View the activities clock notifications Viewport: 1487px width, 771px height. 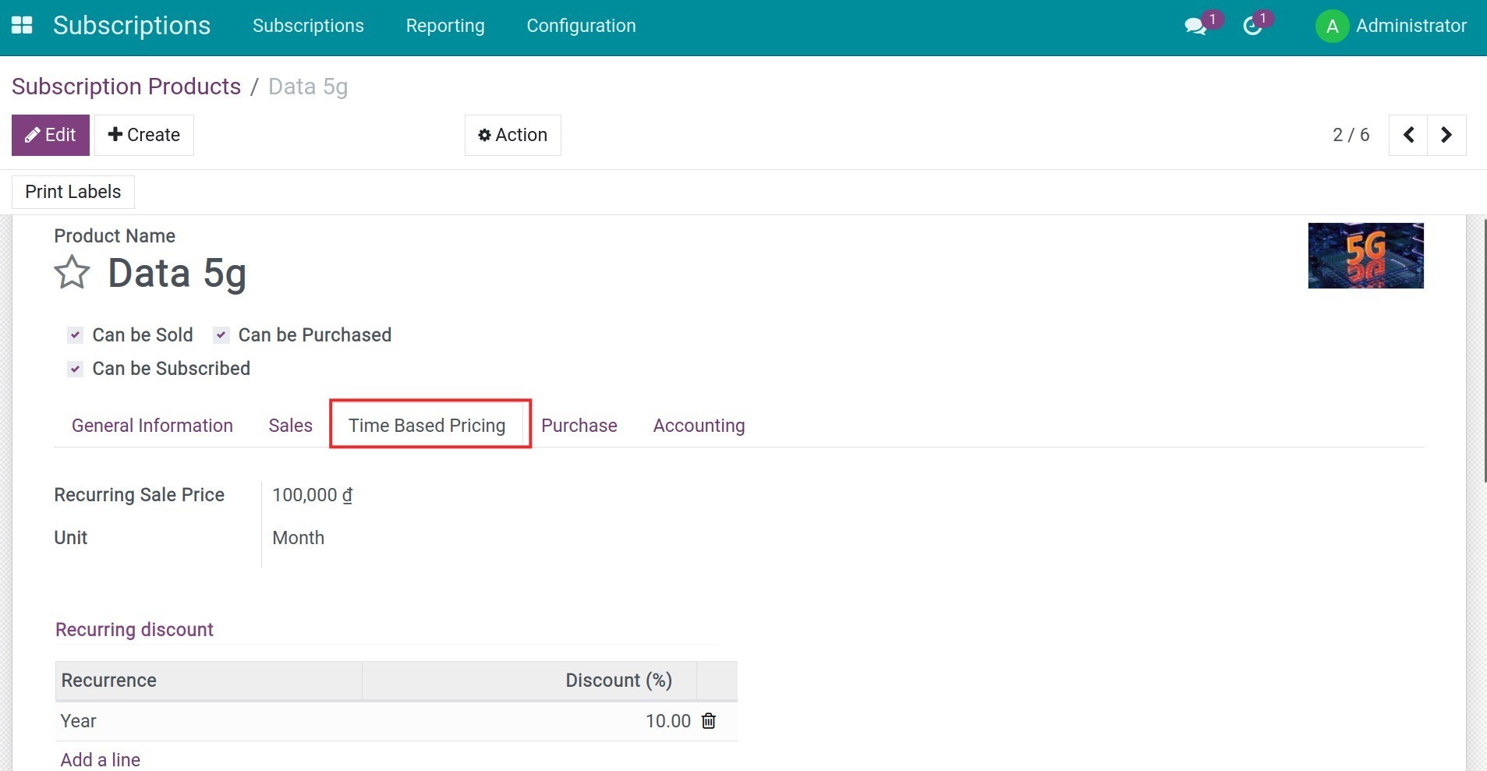coord(1253,26)
